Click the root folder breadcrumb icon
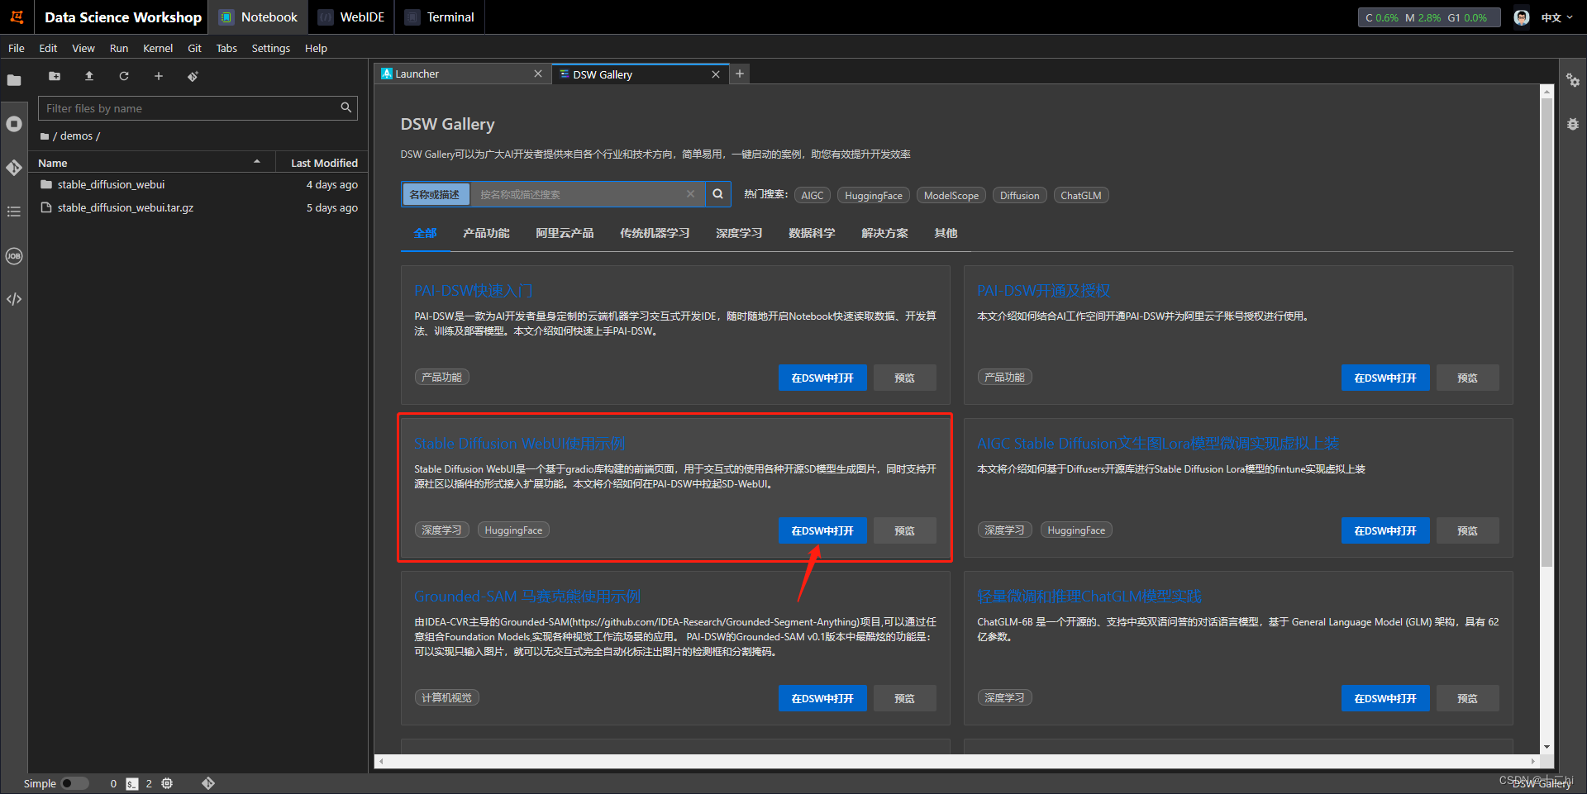This screenshot has height=794, width=1587. [45, 136]
